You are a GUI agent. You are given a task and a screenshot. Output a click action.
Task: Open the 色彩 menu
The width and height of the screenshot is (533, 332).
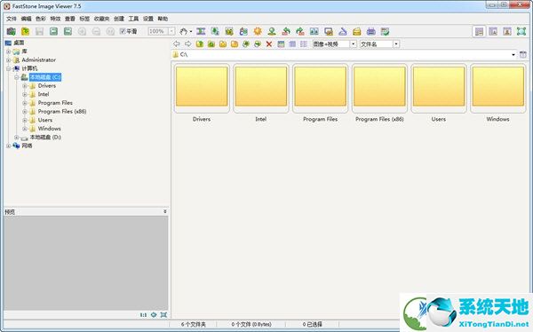[41, 19]
